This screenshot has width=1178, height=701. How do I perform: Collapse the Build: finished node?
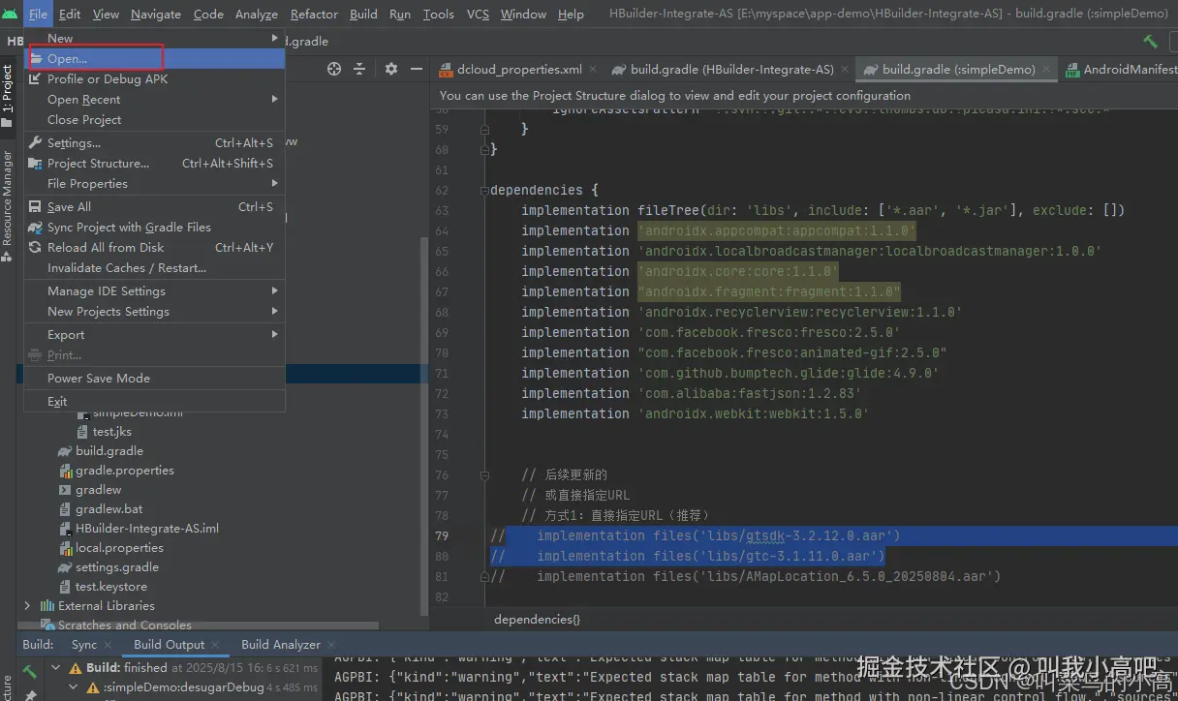tap(55, 668)
